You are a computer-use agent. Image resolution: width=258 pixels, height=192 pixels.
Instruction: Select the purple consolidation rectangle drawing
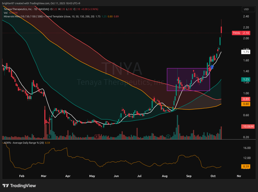pyautogui.click(x=188, y=68)
